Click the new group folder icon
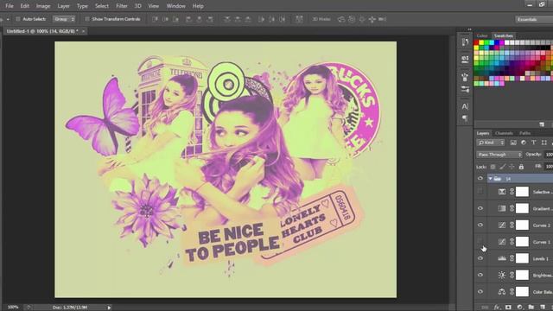553x311 pixels. [531, 308]
